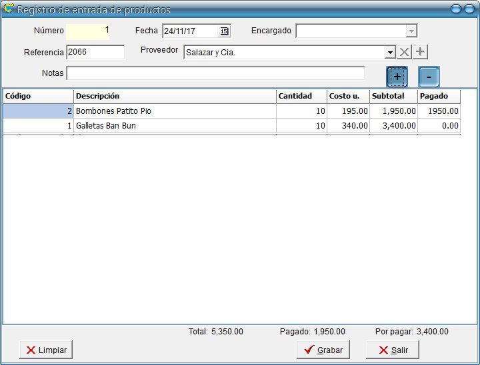Exit using the Salir button
This screenshot has width=480, height=365.
393,350
